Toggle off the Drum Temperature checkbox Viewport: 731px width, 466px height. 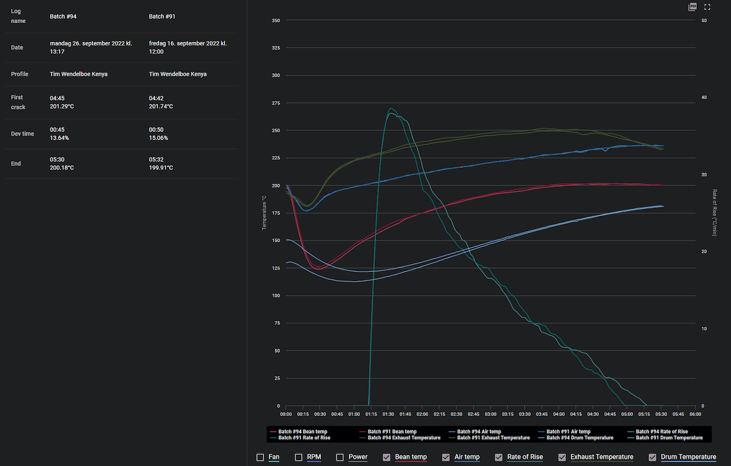coord(653,457)
